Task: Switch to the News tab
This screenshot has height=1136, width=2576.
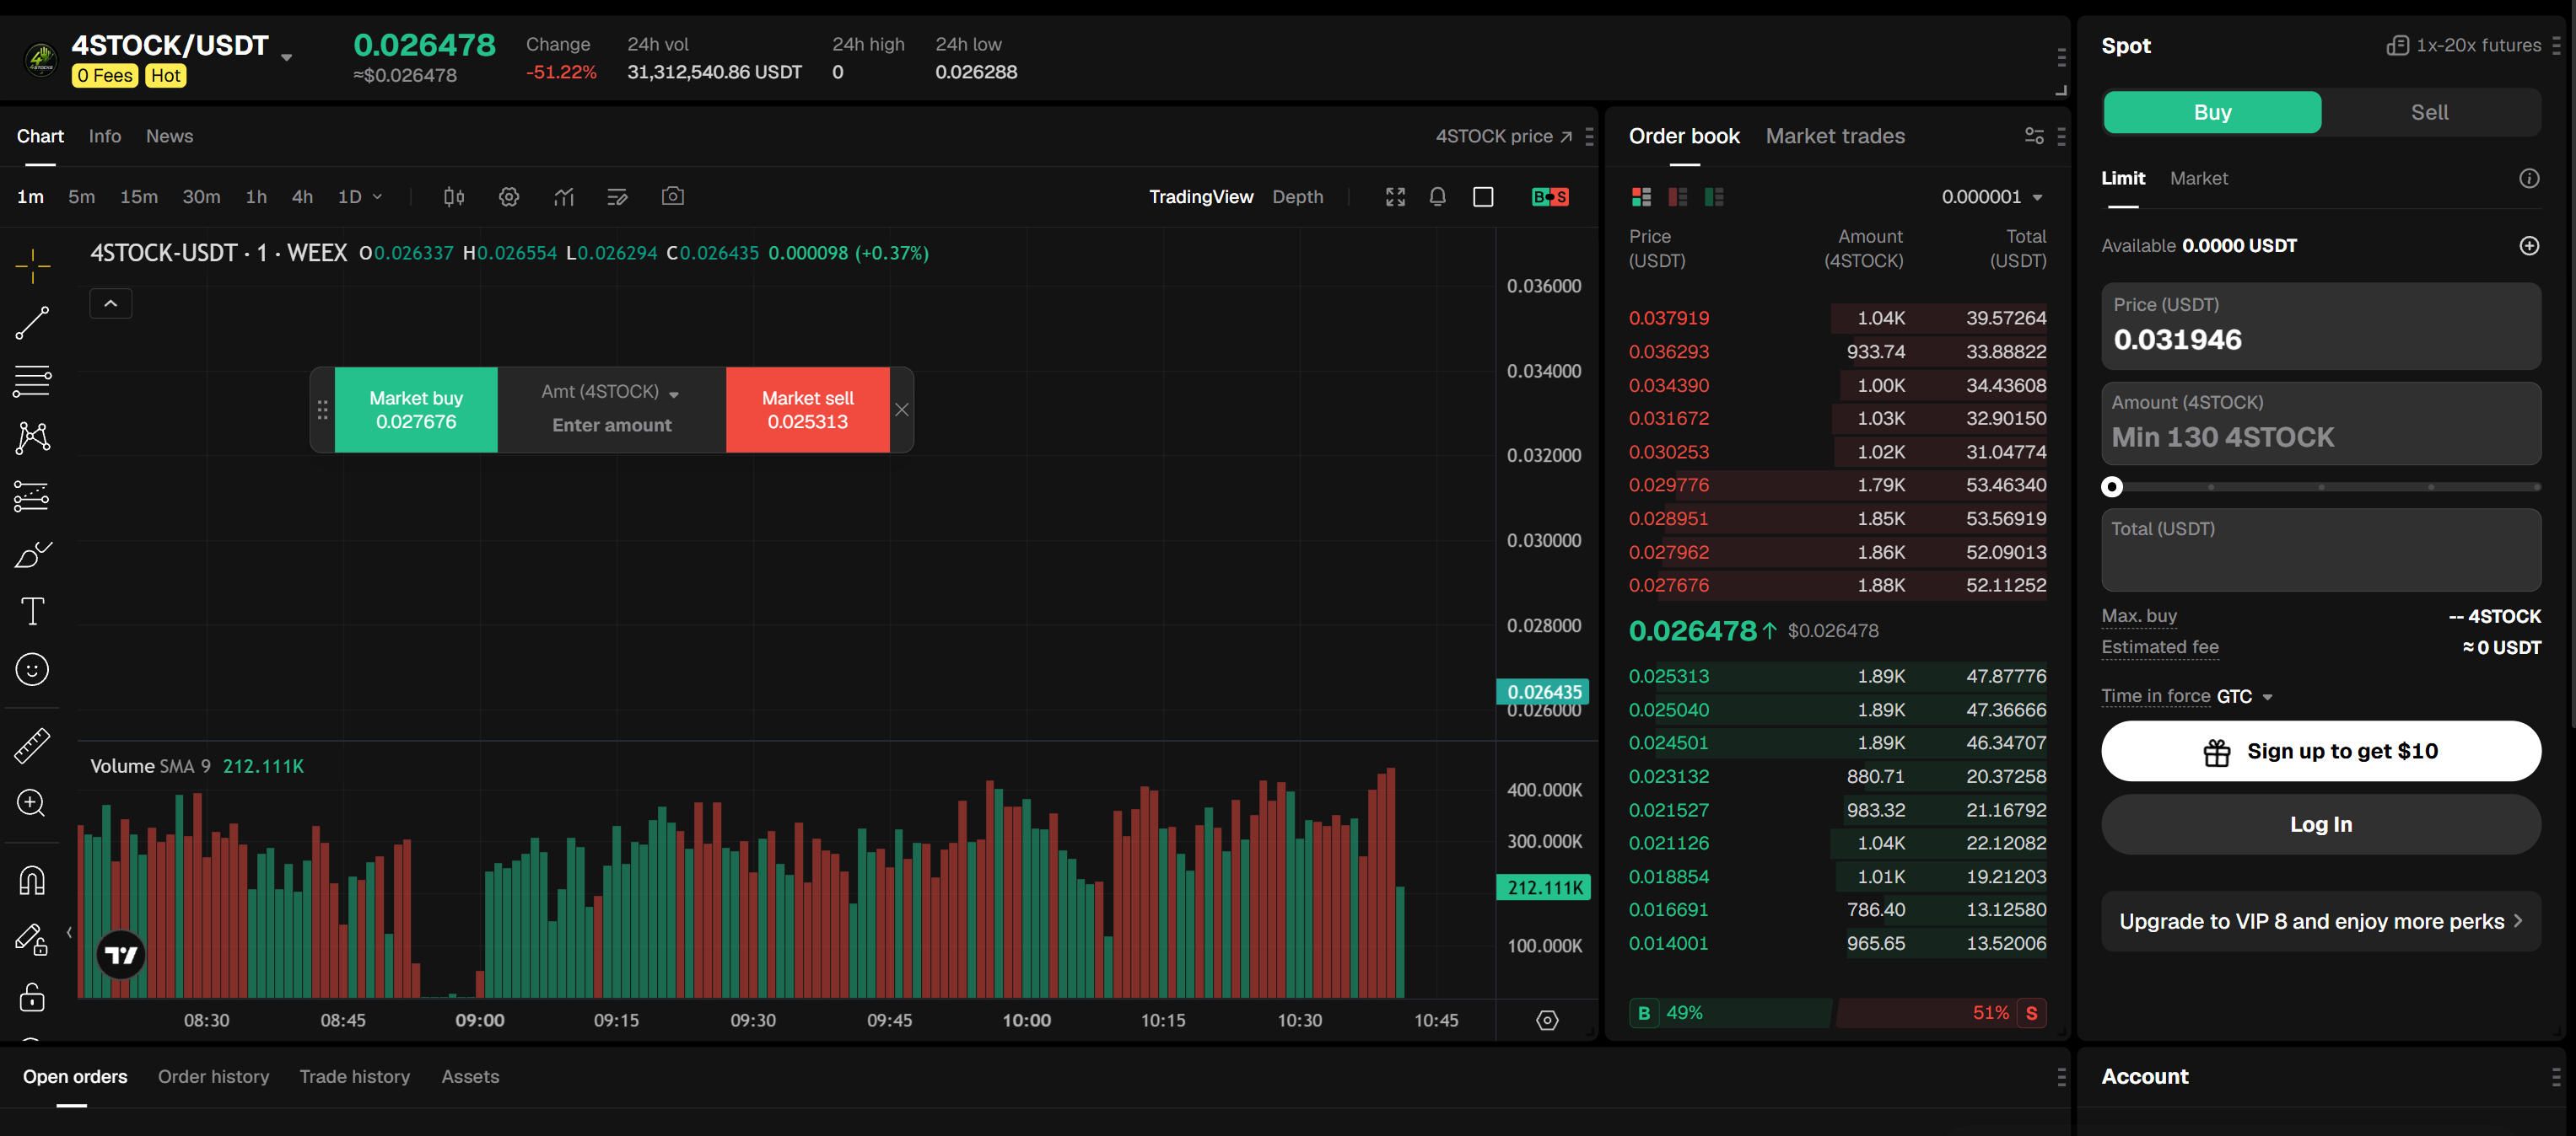Action: tap(170, 136)
